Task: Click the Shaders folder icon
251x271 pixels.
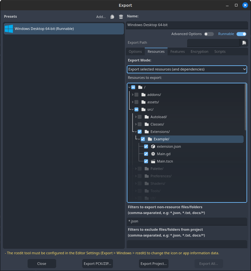Action: tap(147, 183)
